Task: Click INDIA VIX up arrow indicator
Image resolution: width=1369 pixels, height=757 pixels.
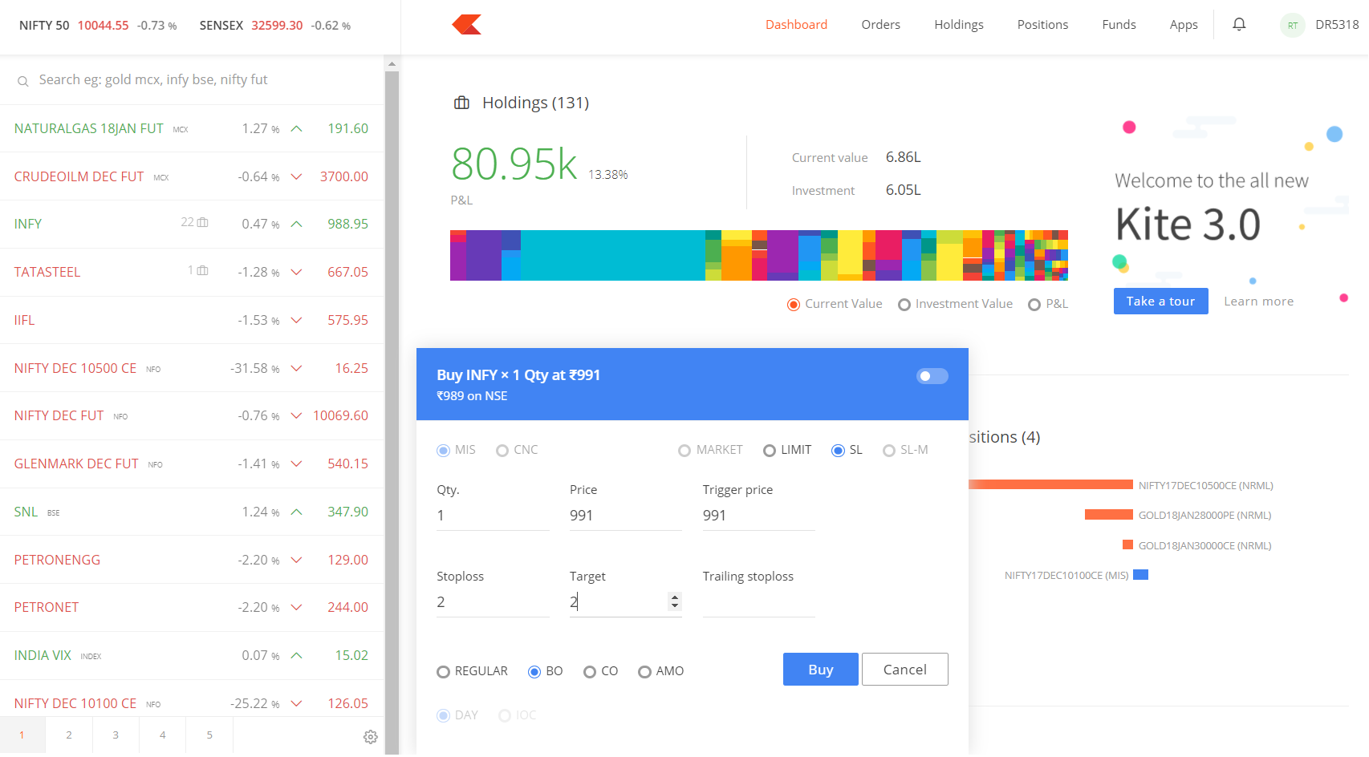Action: [296, 655]
